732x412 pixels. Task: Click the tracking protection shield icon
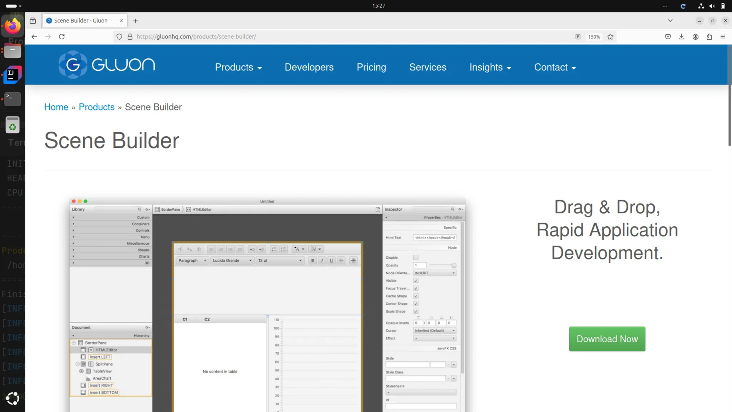click(x=119, y=36)
